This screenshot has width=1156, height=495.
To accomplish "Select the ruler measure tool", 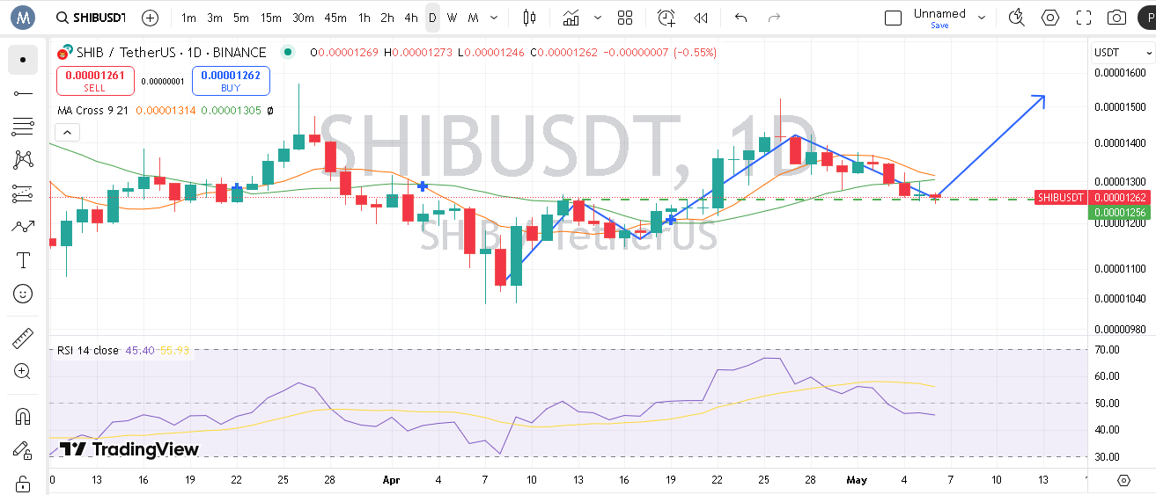I will (x=23, y=338).
